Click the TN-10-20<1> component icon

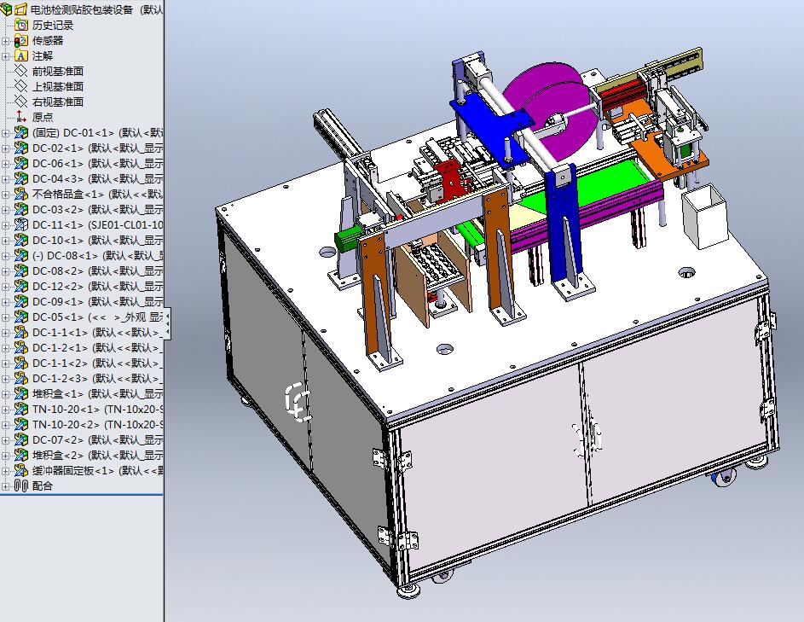tap(20, 409)
